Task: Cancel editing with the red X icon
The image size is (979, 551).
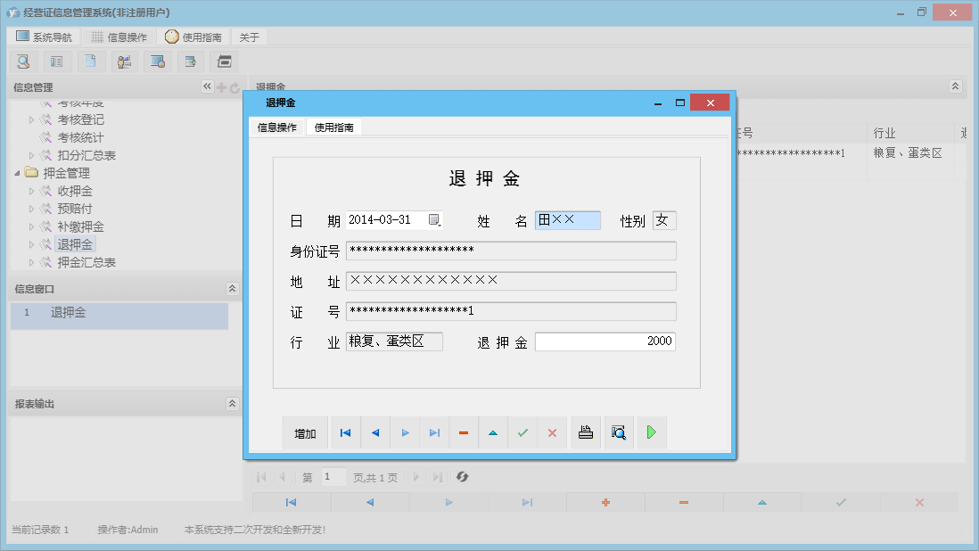Action: 553,432
